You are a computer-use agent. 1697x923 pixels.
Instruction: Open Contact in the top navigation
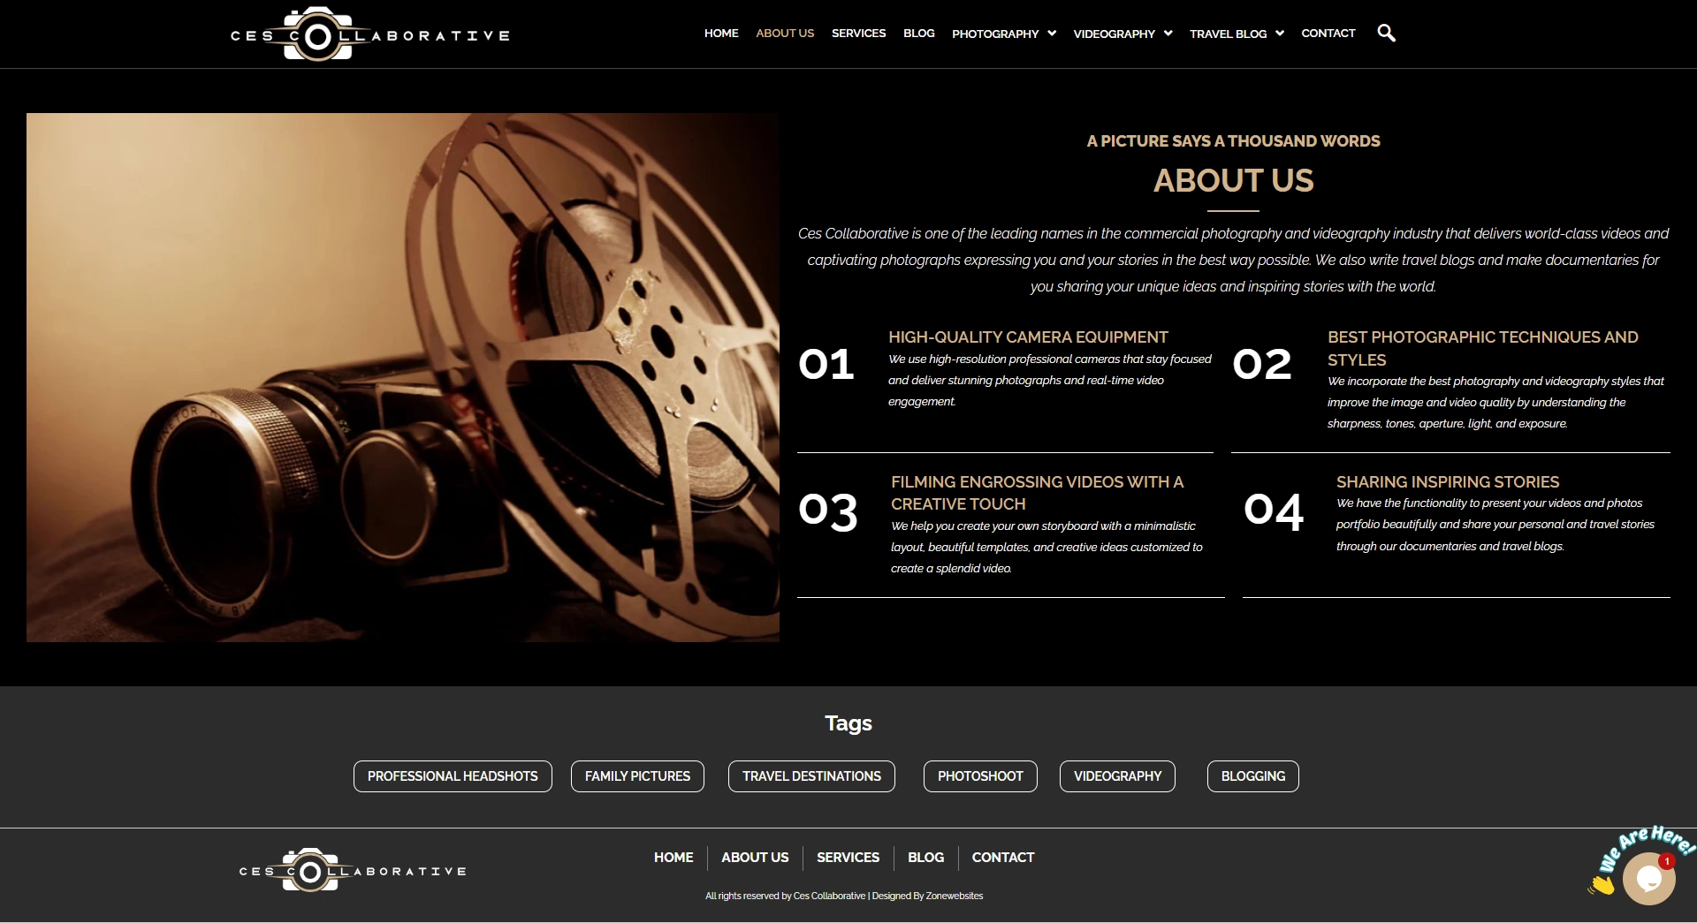tap(1328, 34)
